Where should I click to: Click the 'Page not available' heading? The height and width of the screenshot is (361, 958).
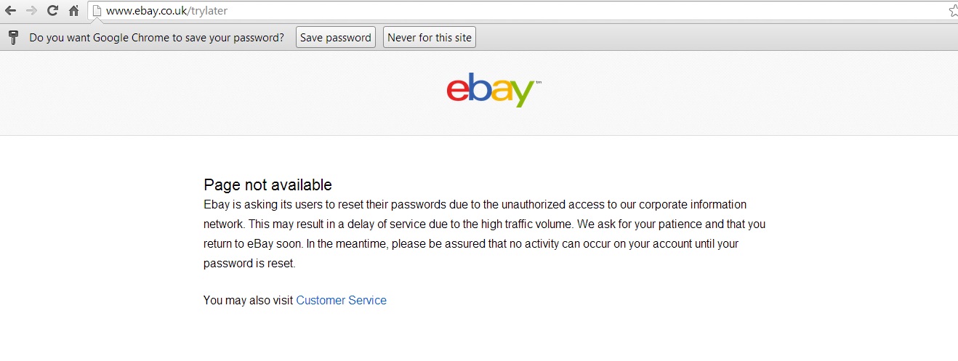click(267, 184)
